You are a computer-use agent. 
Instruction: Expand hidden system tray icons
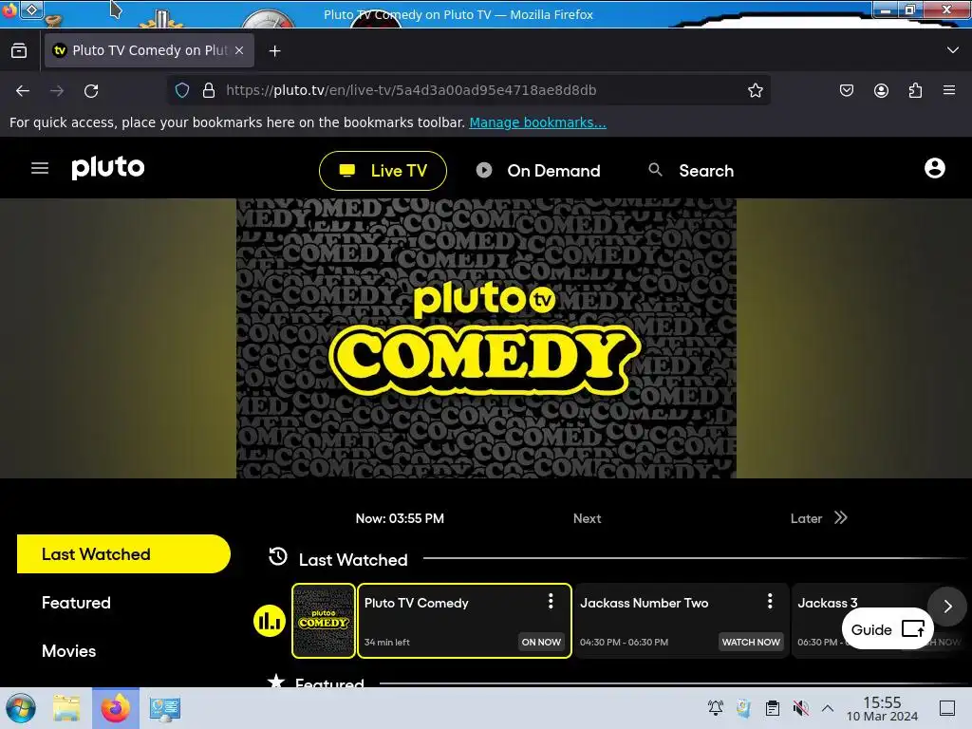click(x=828, y=708)
